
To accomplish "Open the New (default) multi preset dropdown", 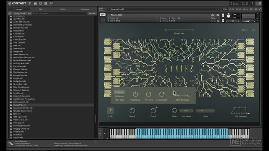I will [161, 9].
